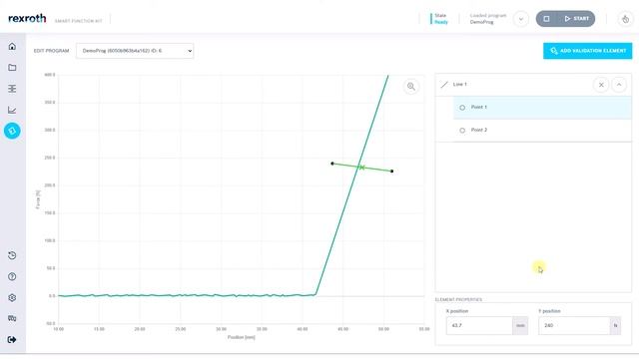Viewport: 639px width, 359px height.
Task: Collapse the Line 1 element
Action: click(x=619, y=85)
